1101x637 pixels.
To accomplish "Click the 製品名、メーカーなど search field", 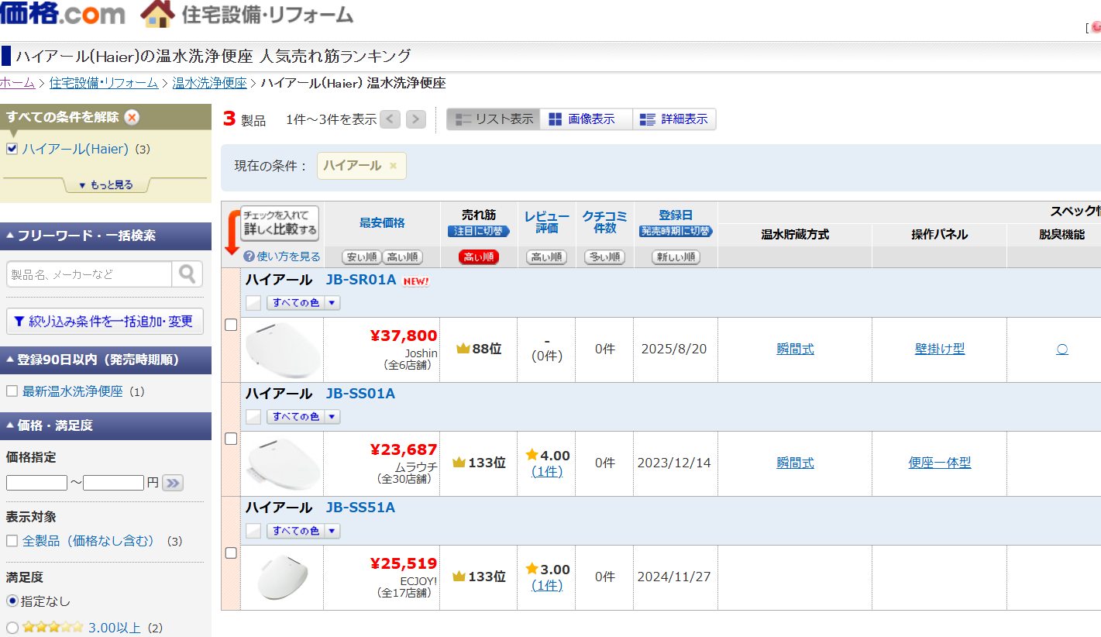I will coord(89,274).
